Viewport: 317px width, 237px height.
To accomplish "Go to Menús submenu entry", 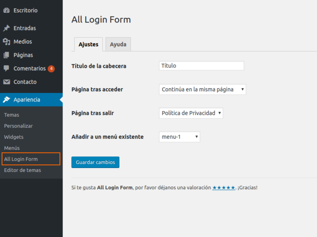I will pyautogui.click(x=12, y=148).
